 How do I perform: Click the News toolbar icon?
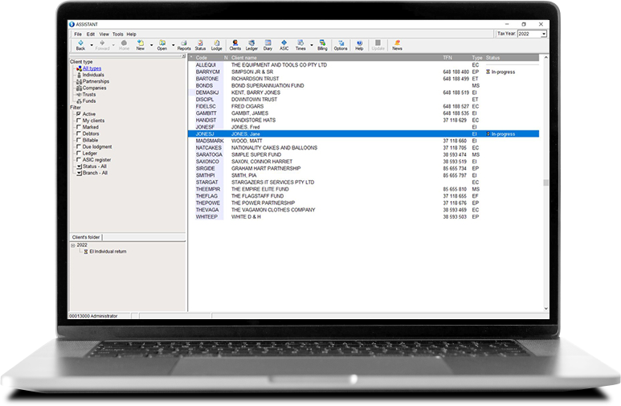tap(397, 45)
